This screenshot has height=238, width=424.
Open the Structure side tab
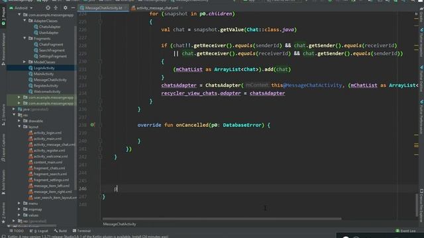(3, 114)
